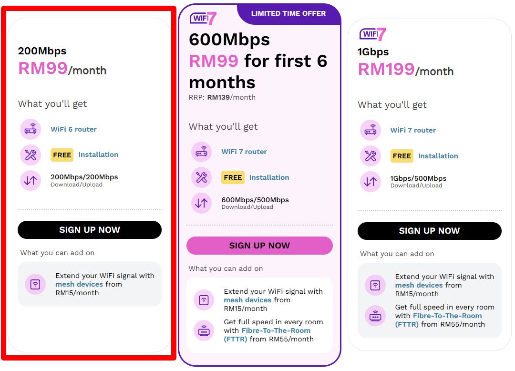Sign up for the 1Gbps plan

click(x=429, y=231)
